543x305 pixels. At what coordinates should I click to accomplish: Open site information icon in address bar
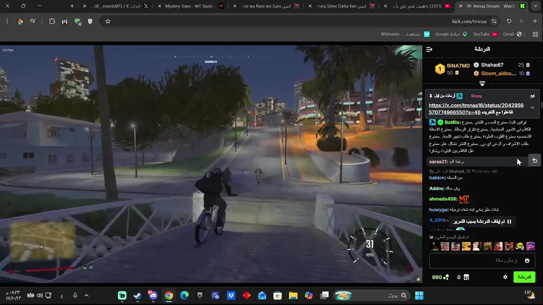(x=494, y=21)
